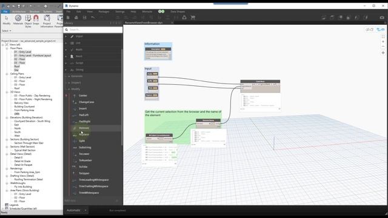Open Dynamo File menu

(69, 12)
